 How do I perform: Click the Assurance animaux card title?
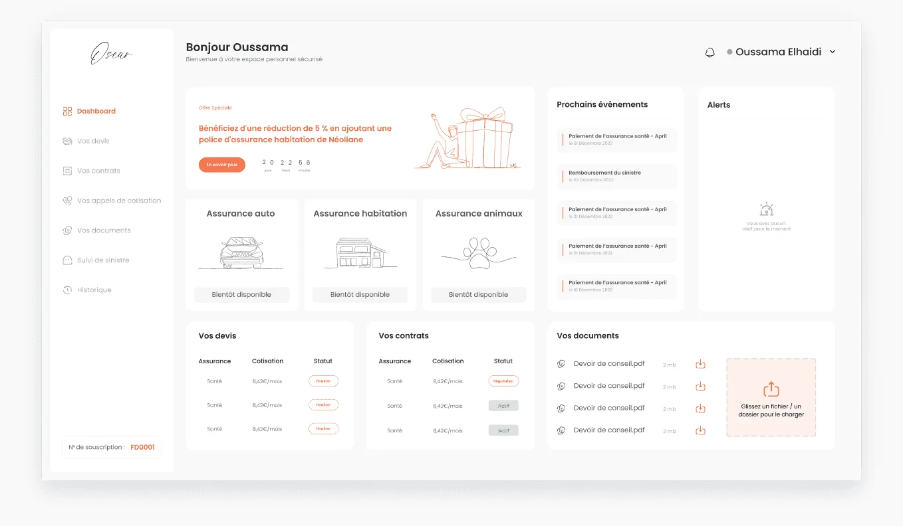coord(479,214)
